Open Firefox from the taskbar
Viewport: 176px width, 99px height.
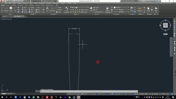51,97
